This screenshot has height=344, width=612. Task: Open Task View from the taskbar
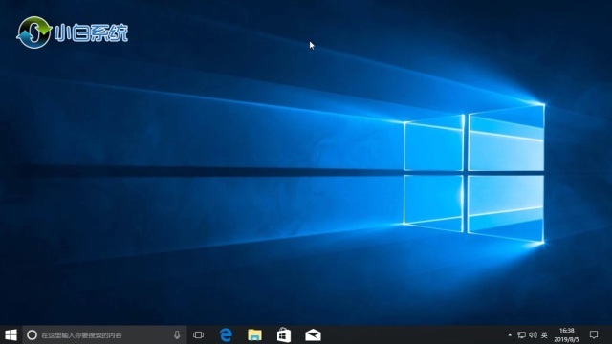(x=198, y=334)
